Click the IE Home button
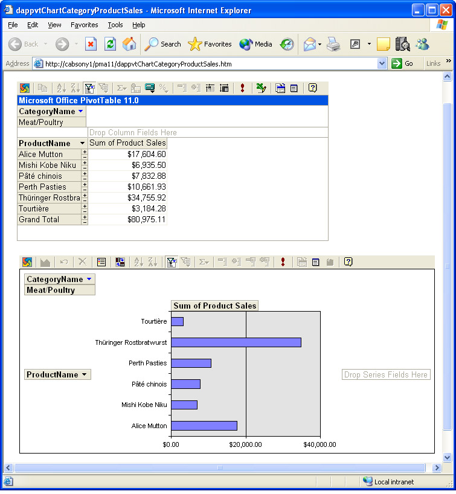The width and height of the screenshot is (456, 494). coord(129,44)
